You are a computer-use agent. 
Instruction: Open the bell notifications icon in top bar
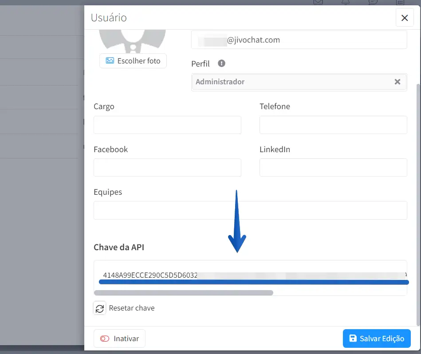[x=345, y=2]
